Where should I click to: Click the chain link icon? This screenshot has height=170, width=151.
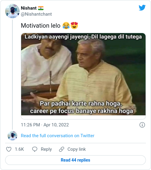coord(62,149)
